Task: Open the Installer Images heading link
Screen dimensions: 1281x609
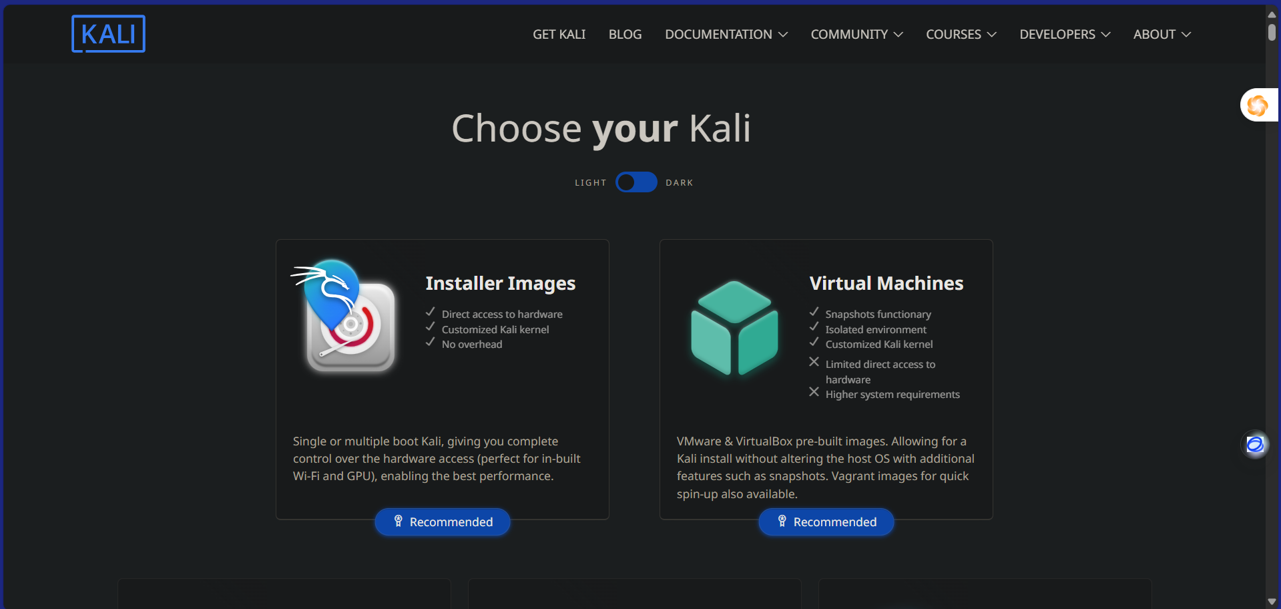Action: click(x=501, y=284)
